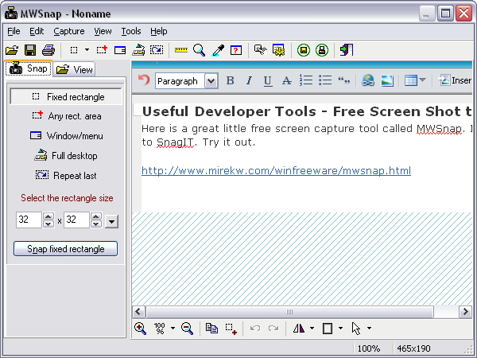This screenshot has height=358, width=477.
Task: Select fixed rectangle toolbar capture icon
Action: coord(74,50)
